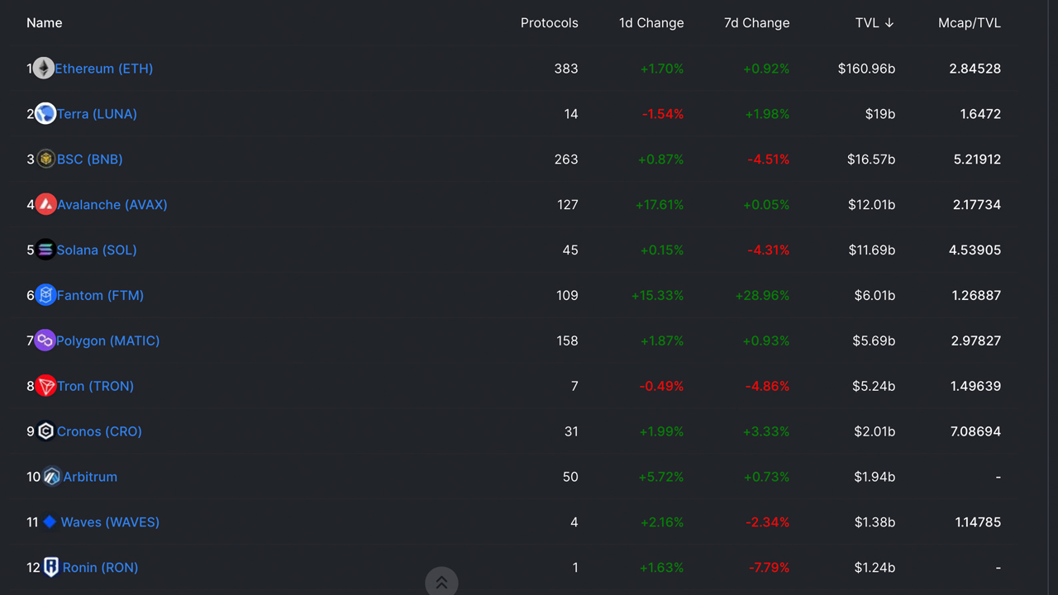Toggle TVL sort order via its arrow

click(x=891, y=22)
